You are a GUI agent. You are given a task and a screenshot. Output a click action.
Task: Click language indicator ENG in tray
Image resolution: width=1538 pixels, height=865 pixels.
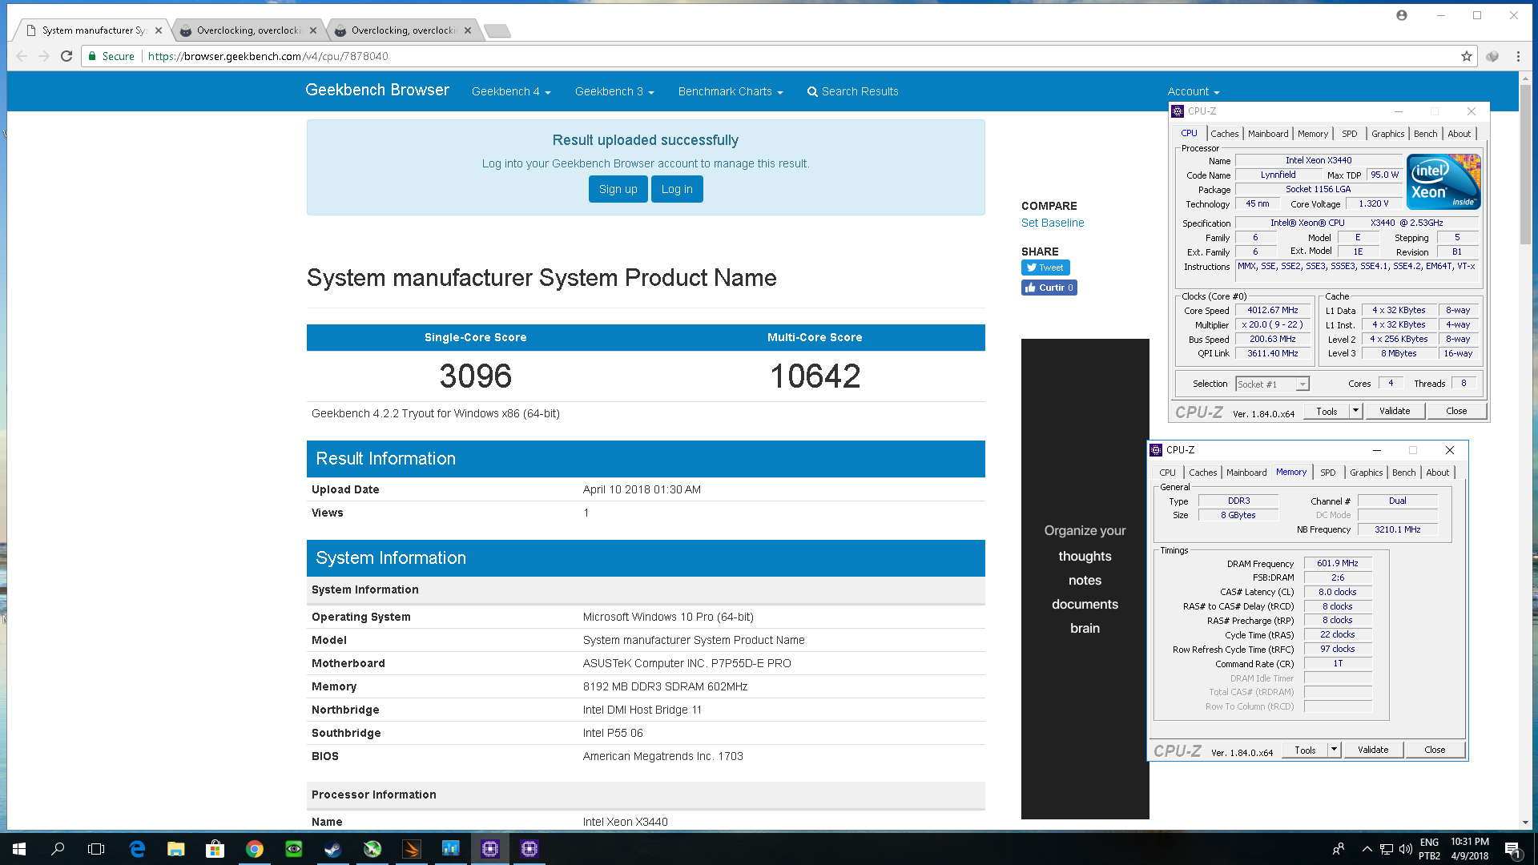(1429, 843)
